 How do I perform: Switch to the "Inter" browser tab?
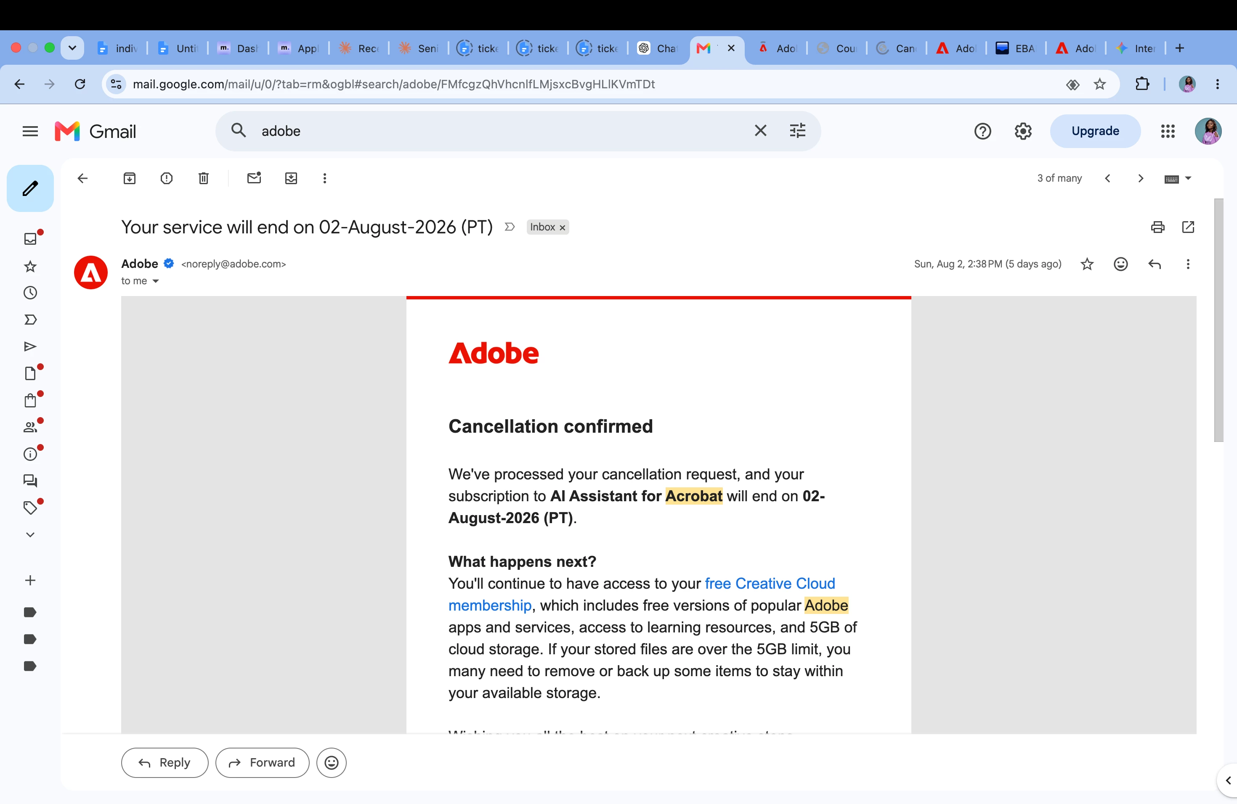click(x=1135, y=48)
